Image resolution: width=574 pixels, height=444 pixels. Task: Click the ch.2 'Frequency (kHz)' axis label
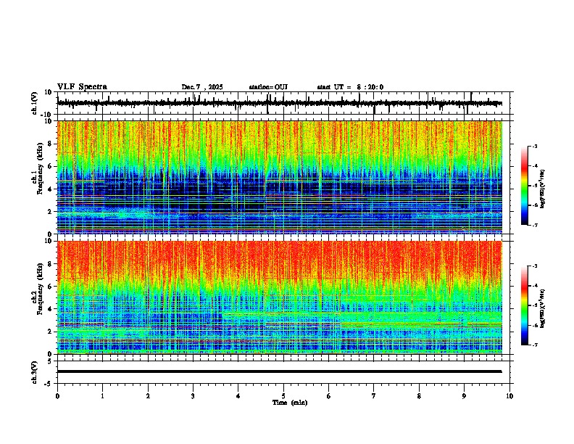pos(40,289)
